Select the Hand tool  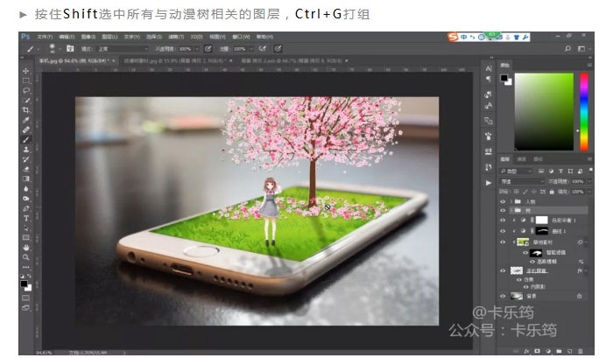click(x=26, y=248)
